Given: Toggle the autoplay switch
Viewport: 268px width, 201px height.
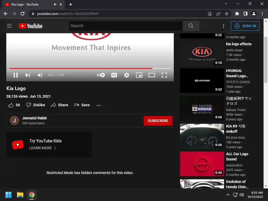Looking at the screenshot, I should click(x=101, y=75).
